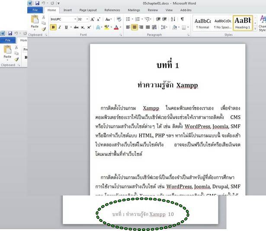Open the font size 32 dropdown
Image resolution: width=266 pixels, height=231 pixels.
[x=87, y=19]
